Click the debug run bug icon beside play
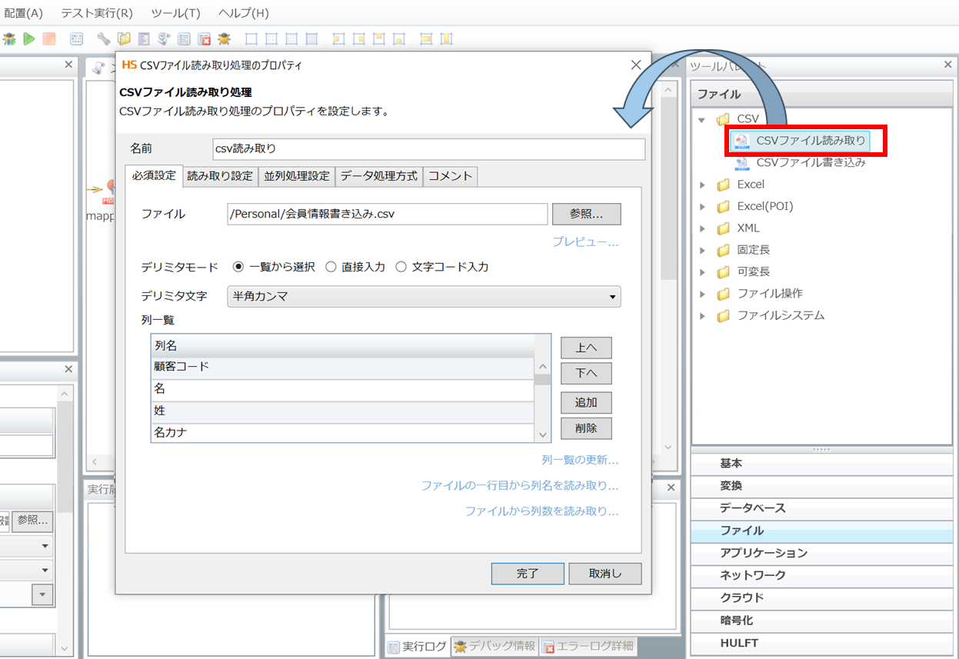This screenshot has width=959, height=659. click(8, 38)
